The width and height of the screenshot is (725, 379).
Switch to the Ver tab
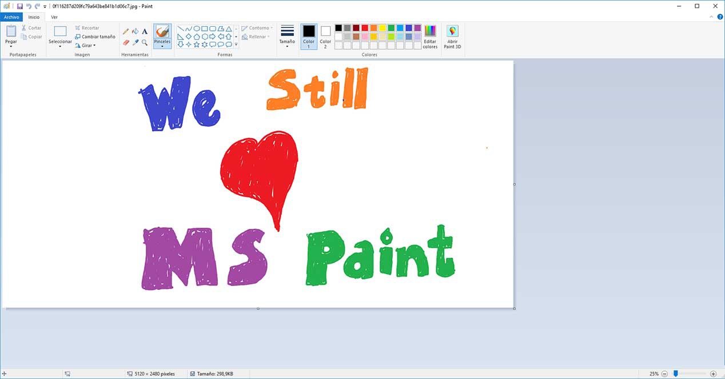[x=54, y=17]
